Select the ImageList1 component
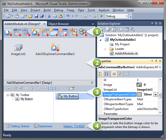The width and height of the screenshot is (166, 140). [x=18, y=50]
